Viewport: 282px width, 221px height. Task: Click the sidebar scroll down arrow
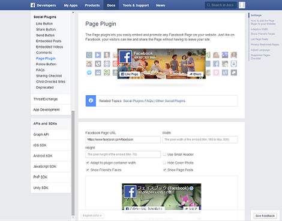(x=73, y=217)
